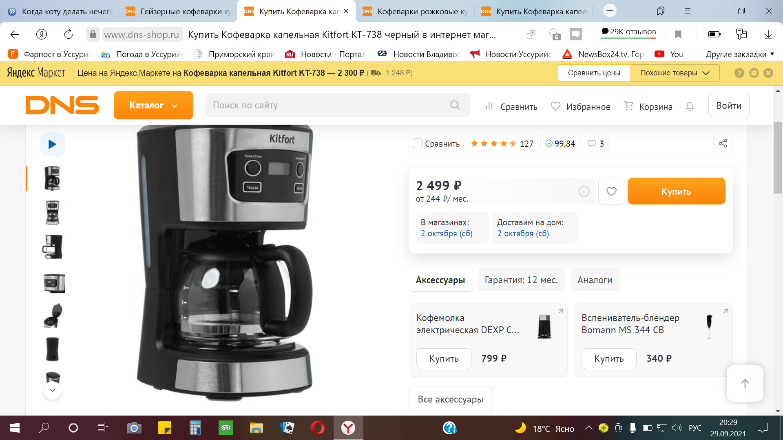
Task: Switch to the Гейзерные кофеварки tab
Action: click(178, 11)
